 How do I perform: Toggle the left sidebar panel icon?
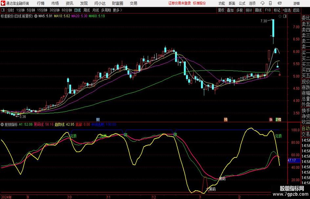point(3,10)
